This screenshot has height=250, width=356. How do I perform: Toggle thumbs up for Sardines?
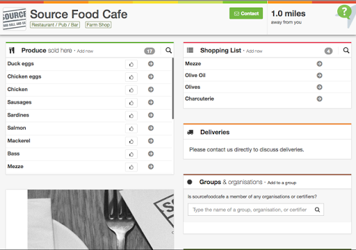[x=131, y=115]
